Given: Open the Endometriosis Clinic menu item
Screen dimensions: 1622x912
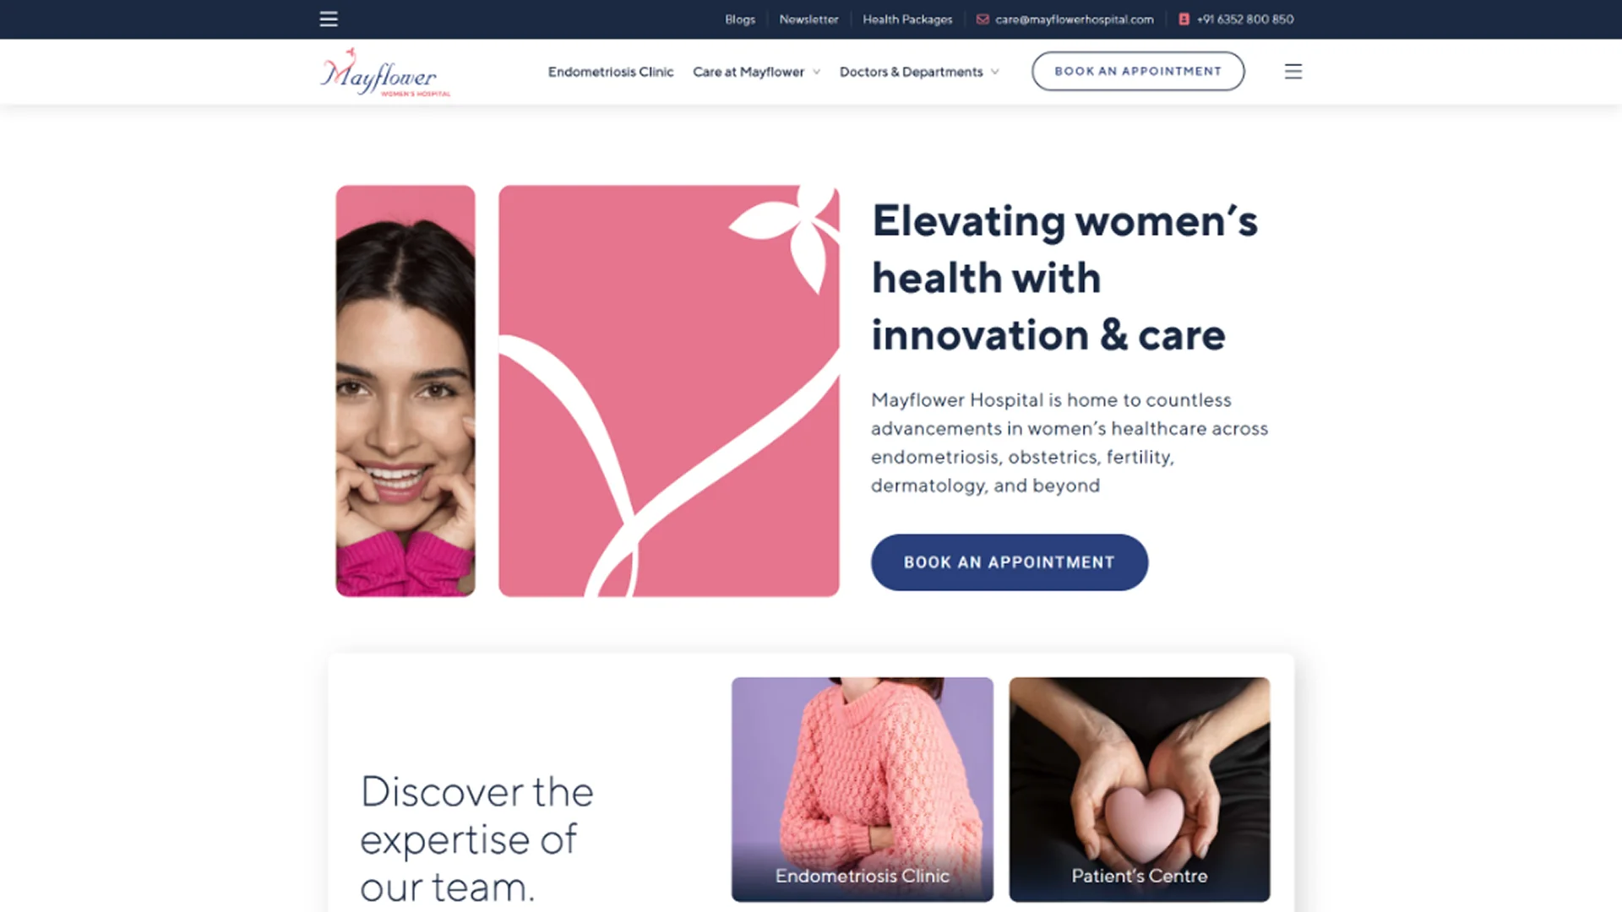Looking at the screenshot, I should 611,72.
